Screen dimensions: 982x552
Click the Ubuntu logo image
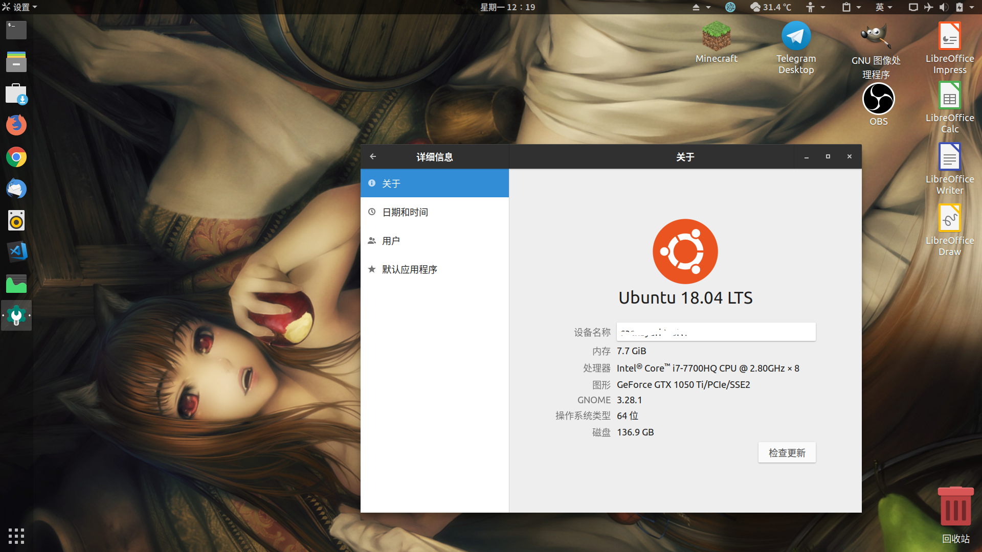[x=685, y=251]
